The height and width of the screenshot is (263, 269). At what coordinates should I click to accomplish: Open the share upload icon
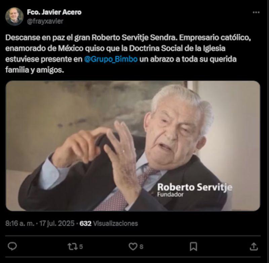point(254,247)
